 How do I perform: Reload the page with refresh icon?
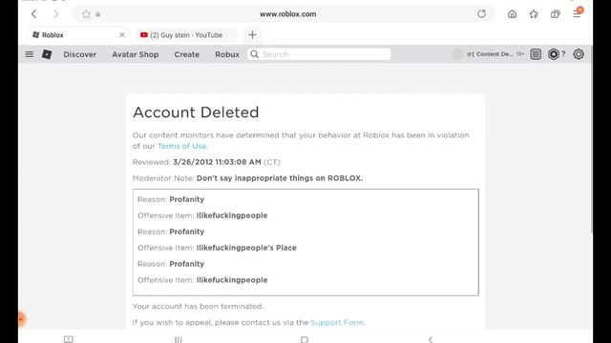point(481,14)
